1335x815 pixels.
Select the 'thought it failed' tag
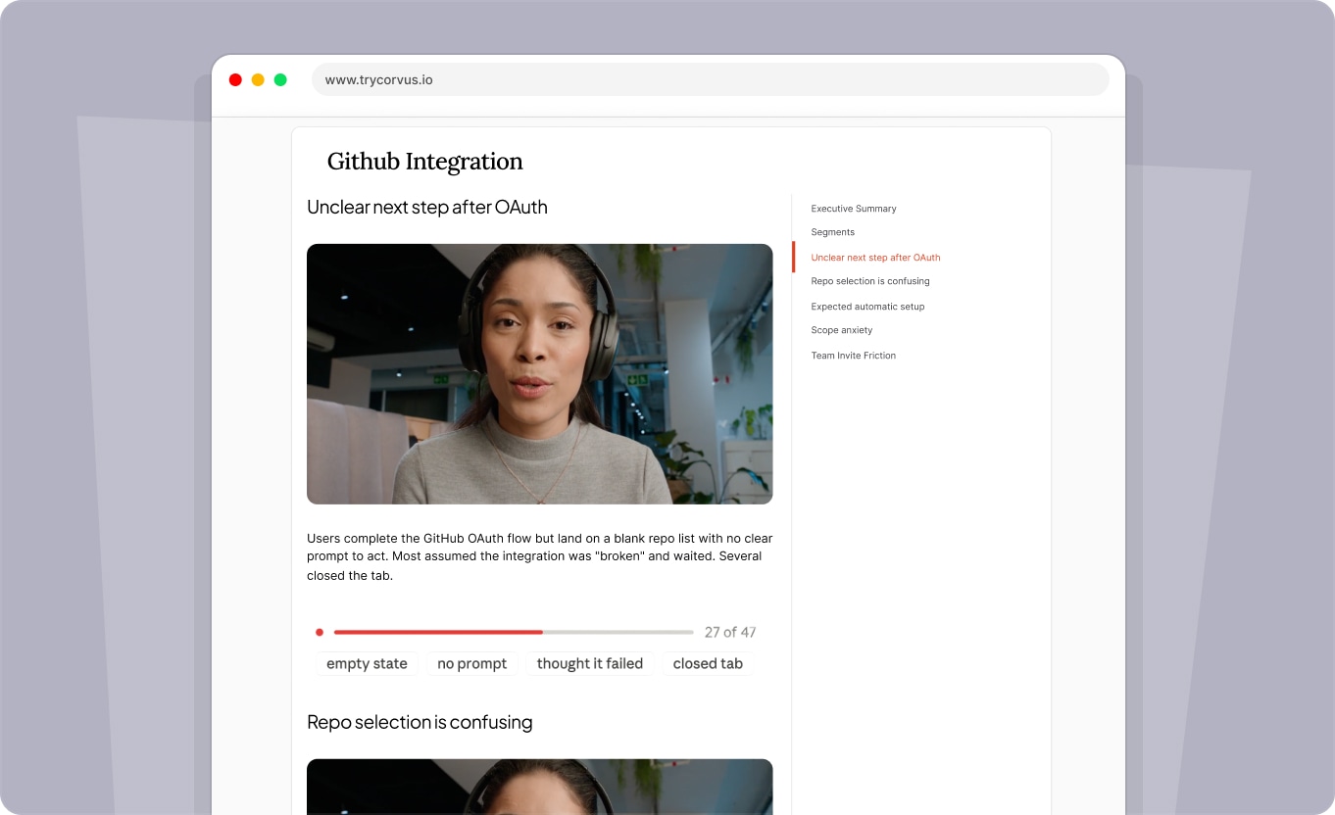coord(589,664)
